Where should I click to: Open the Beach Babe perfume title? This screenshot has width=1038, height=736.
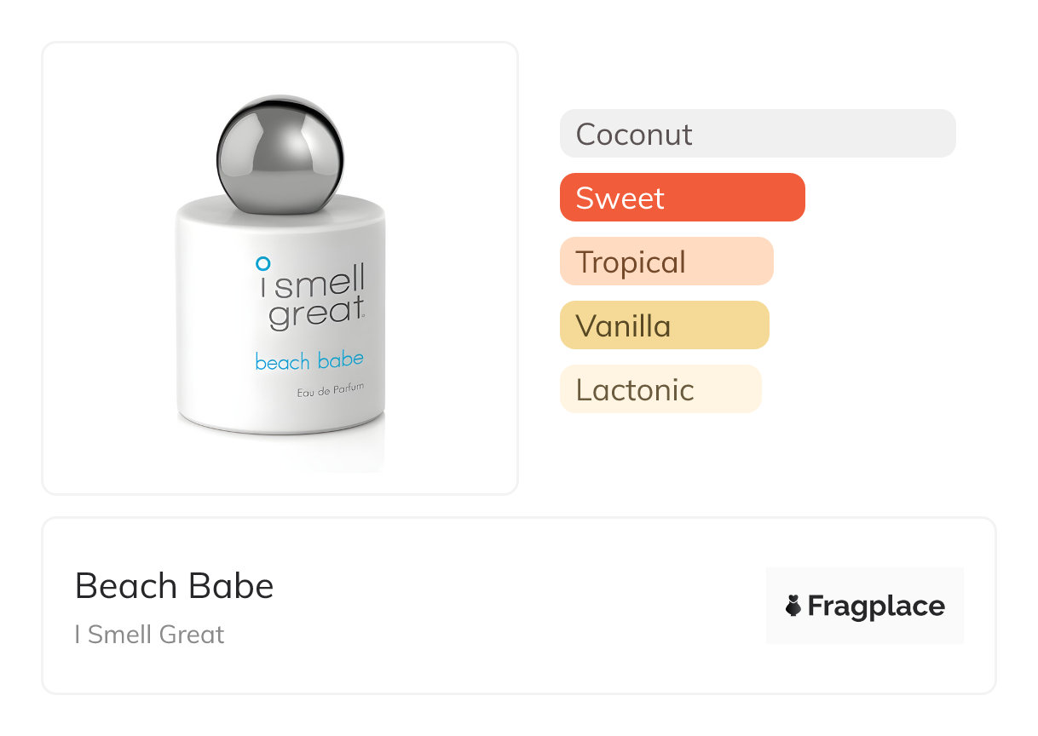pos(174,586)
